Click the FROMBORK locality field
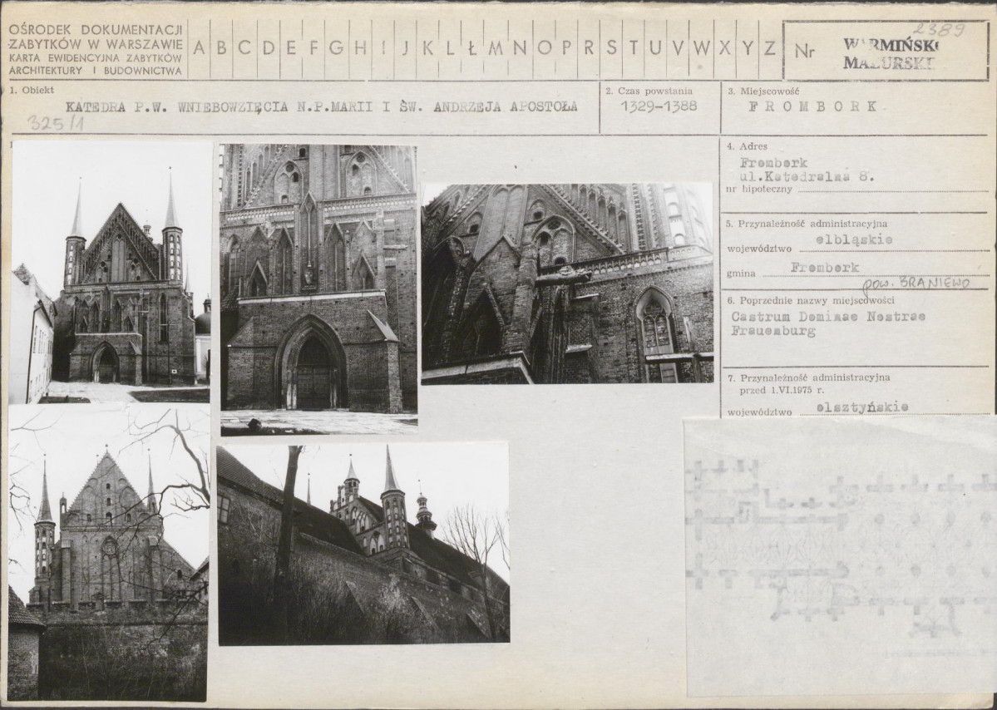Screen dimensions: 997x710 (813, 106)
